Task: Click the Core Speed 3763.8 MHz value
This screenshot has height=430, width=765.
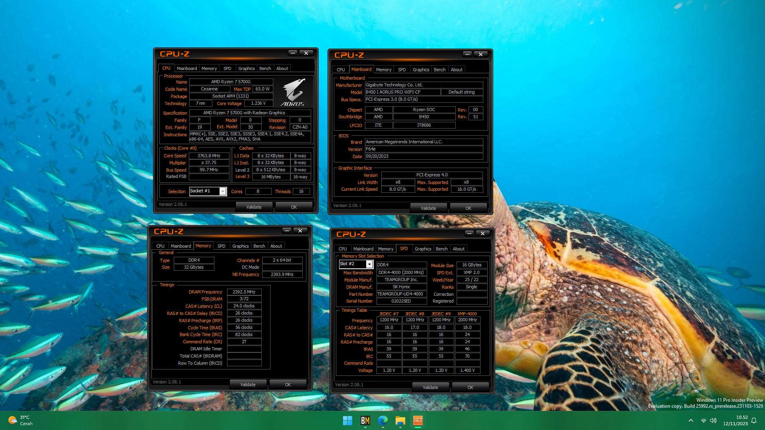Action: coord(209,156)
